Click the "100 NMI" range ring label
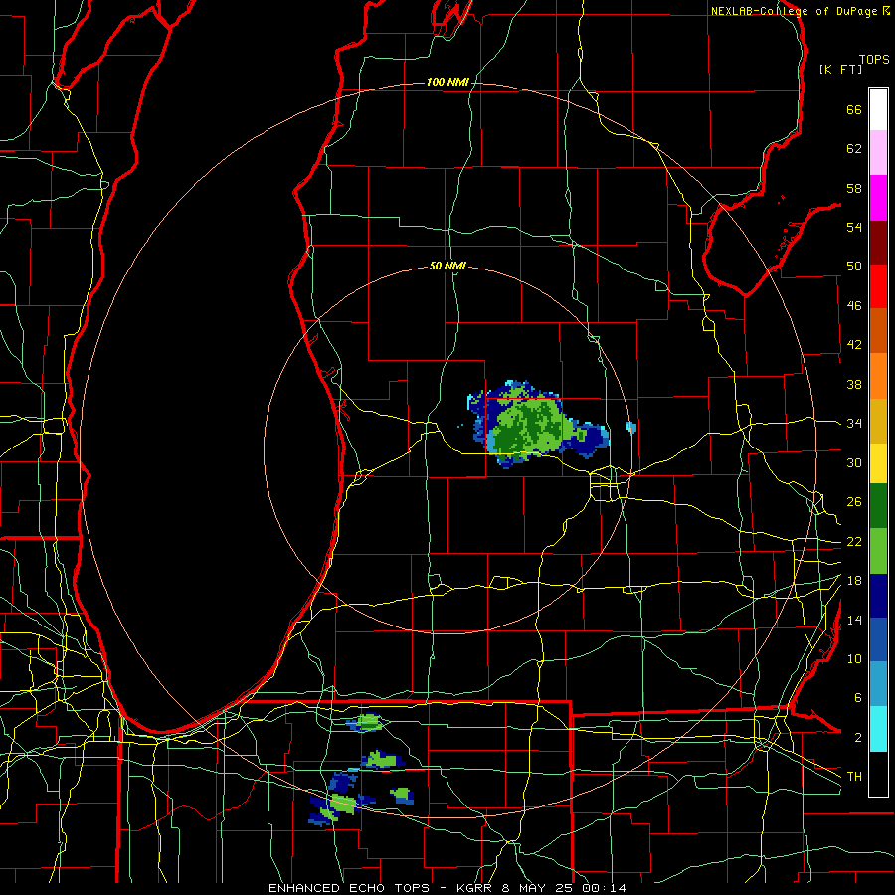 pyautogui.click(x=447, y=83)
